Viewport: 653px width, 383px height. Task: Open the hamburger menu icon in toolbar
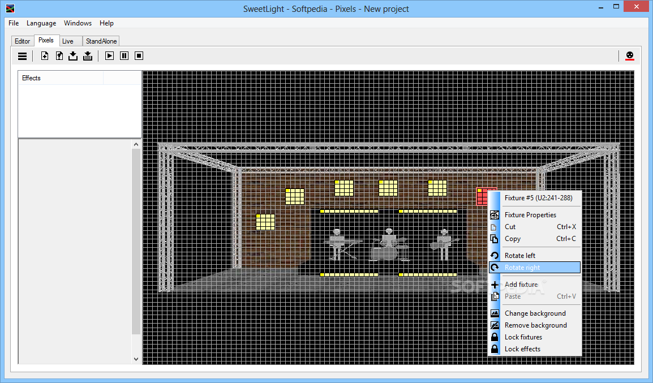pos(23,56)
